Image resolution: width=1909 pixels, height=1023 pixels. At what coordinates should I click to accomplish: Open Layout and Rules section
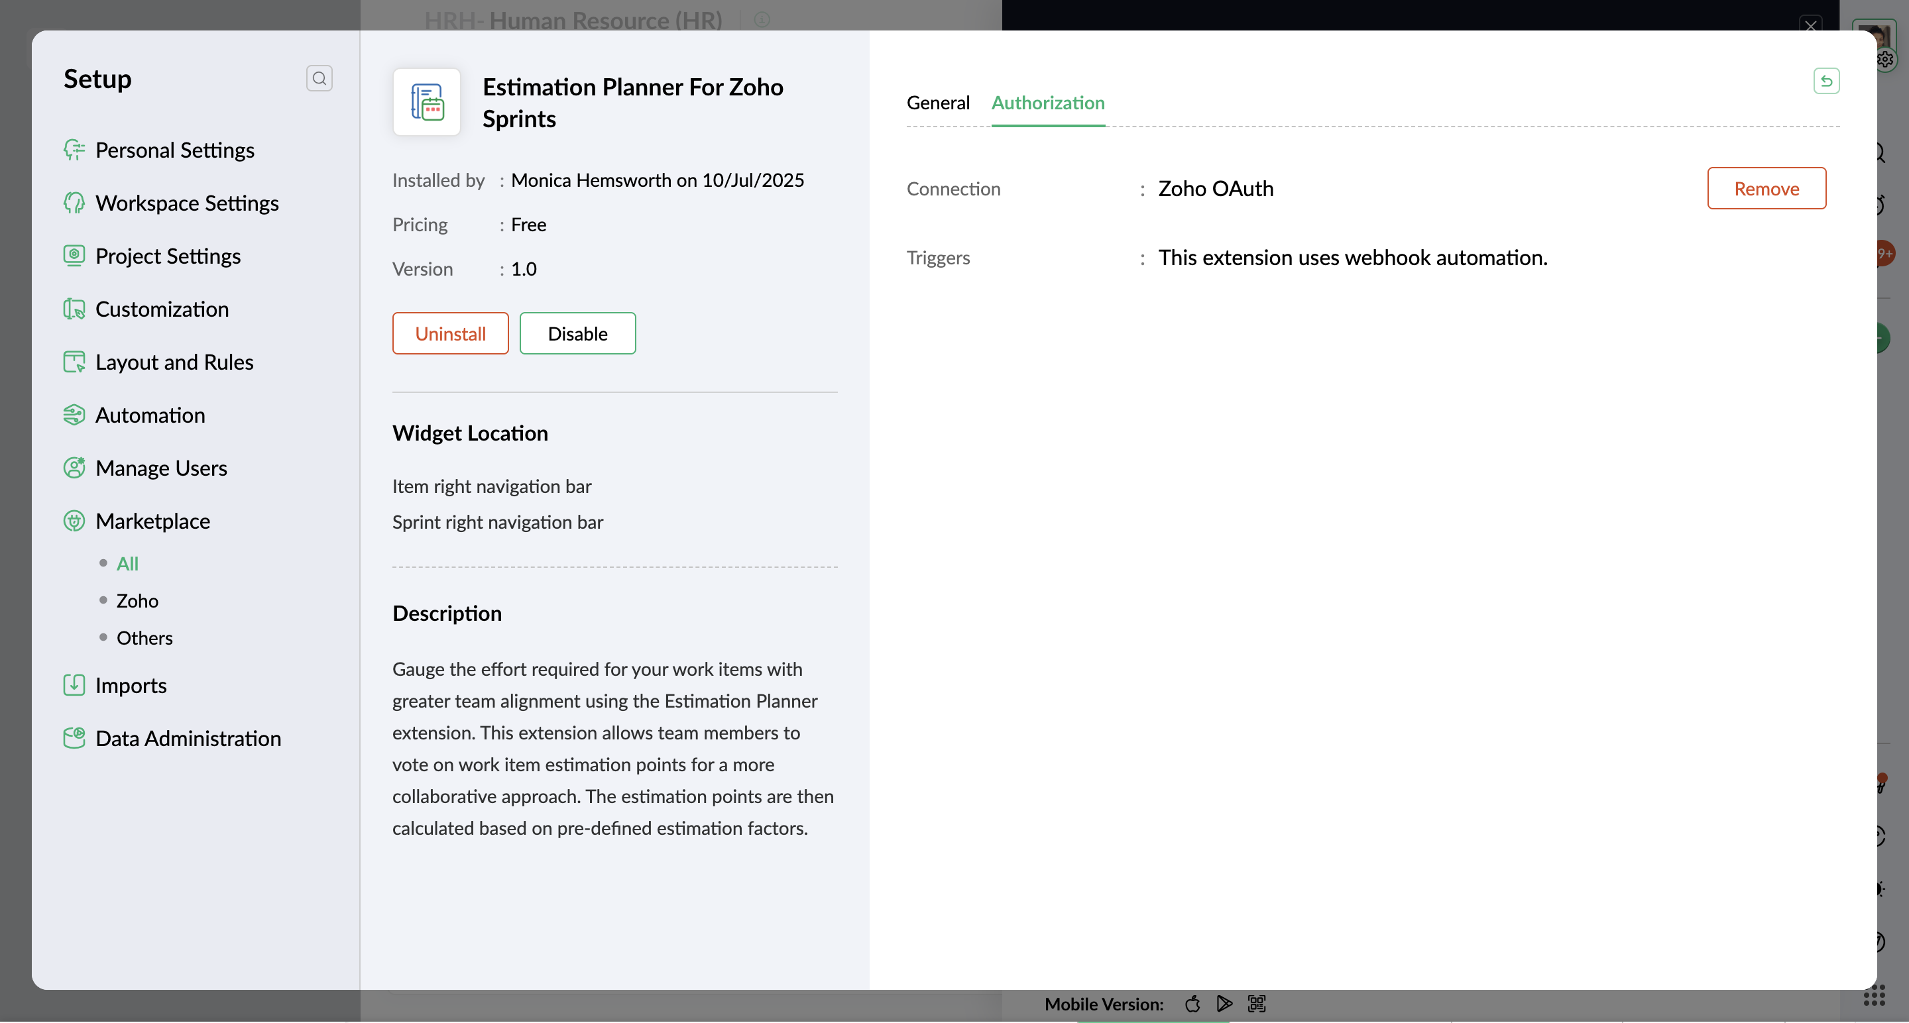(x=174, y=362)
